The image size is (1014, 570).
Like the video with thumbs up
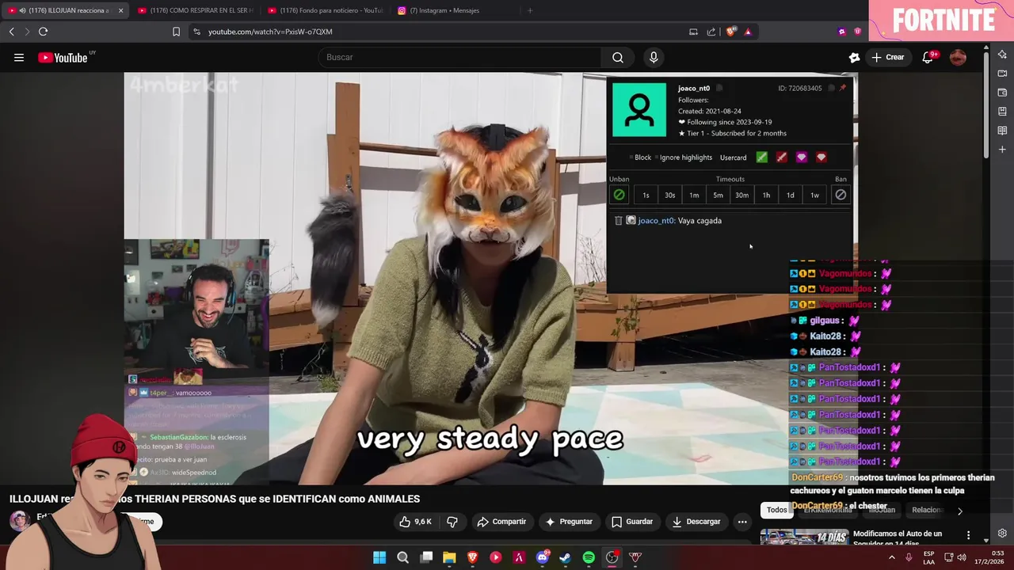pos(415,522)
